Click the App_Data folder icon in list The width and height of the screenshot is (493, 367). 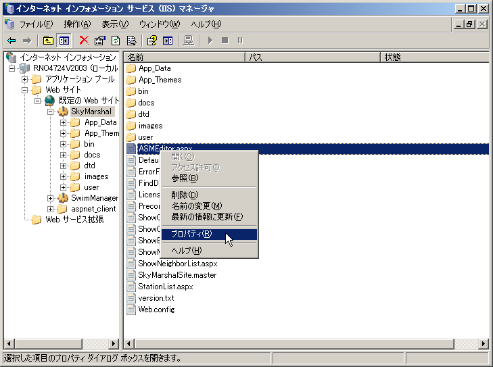pyautogui.click(x=131, y=68)
